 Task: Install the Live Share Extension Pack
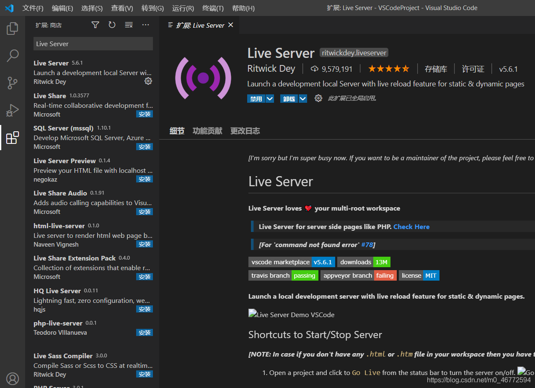[x=145, y=277]
